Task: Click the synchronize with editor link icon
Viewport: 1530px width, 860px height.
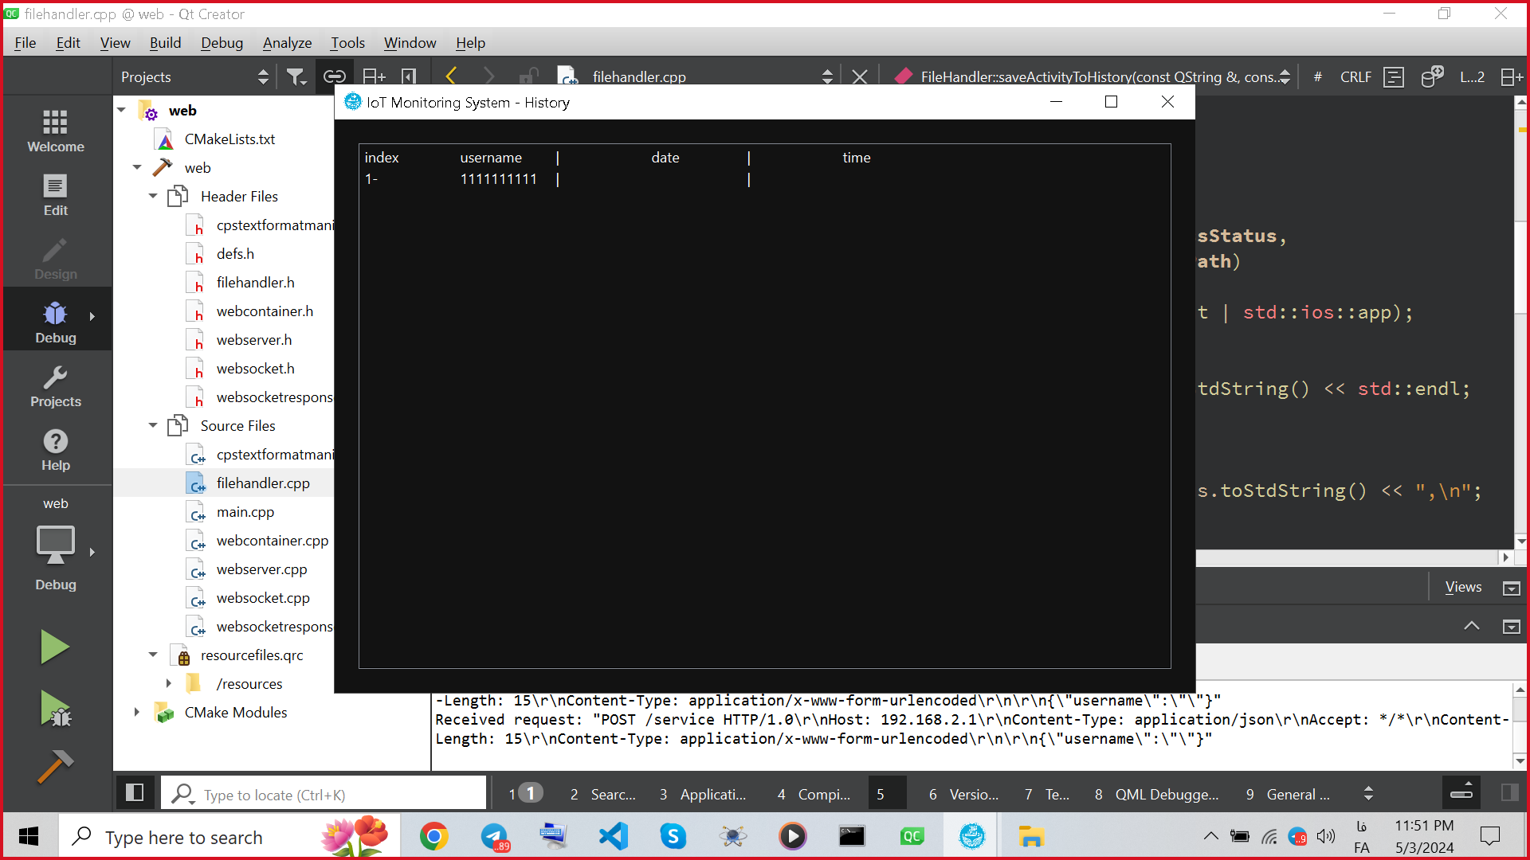Action: pyautogui.click(x=334, y=76)
